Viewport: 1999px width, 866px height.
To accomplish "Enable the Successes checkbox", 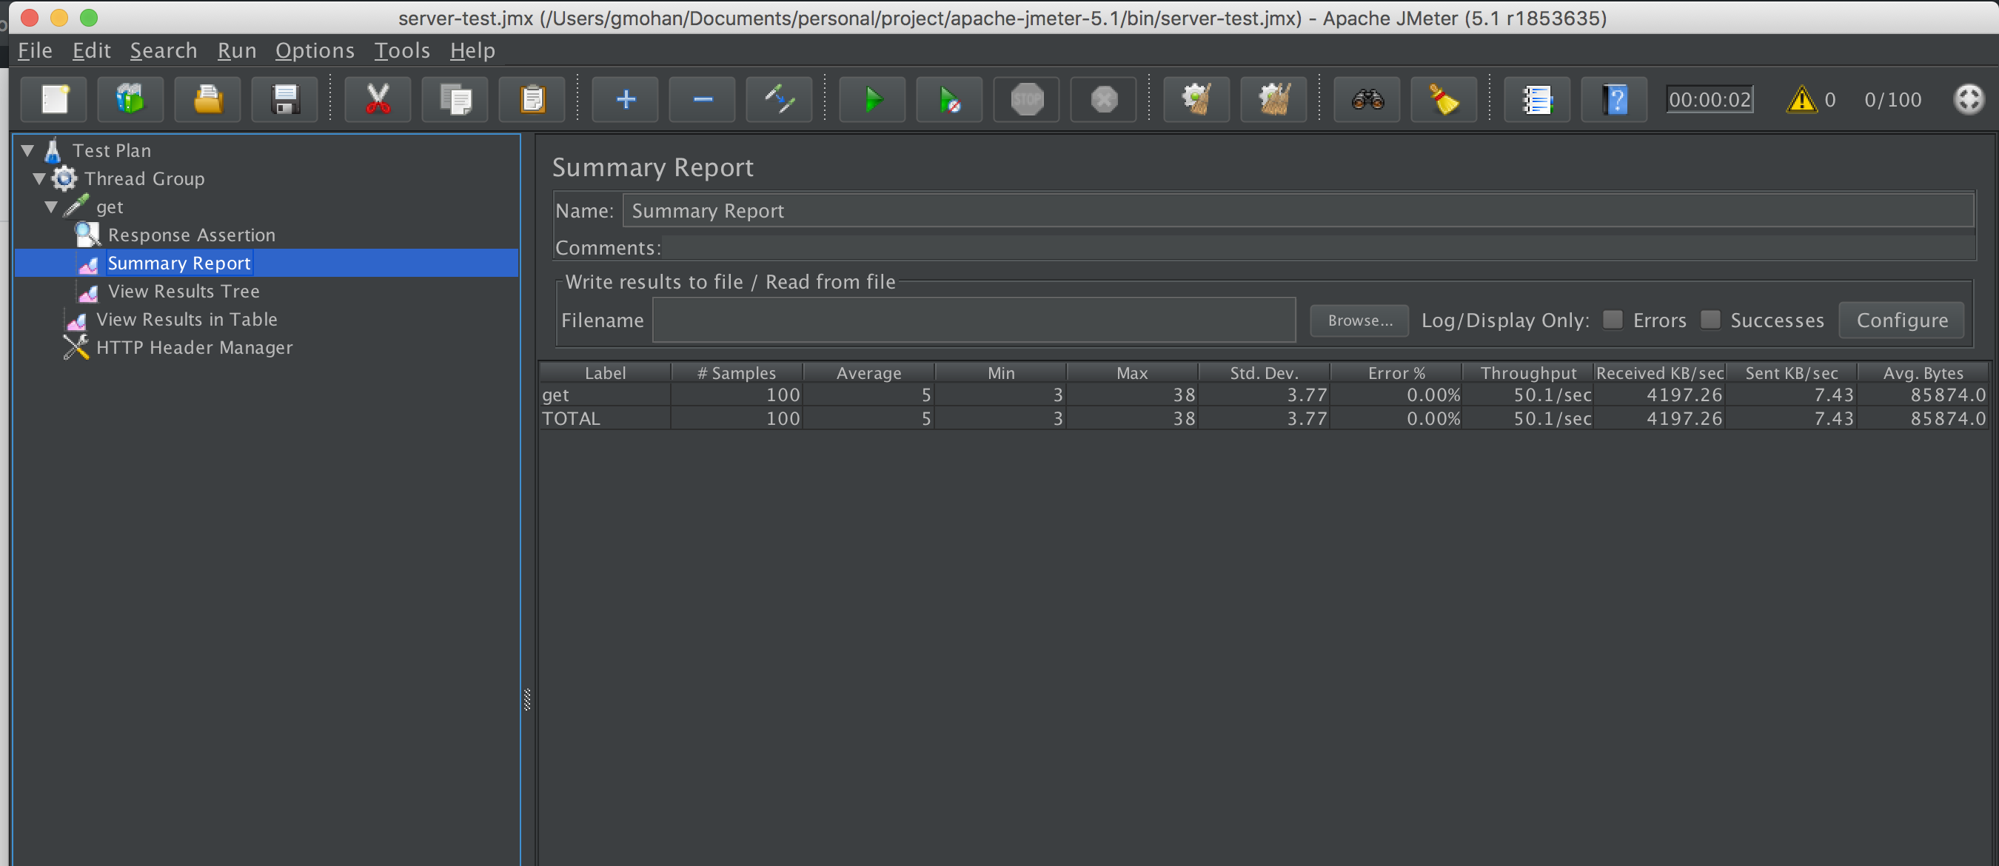I will pos(1710,320).
